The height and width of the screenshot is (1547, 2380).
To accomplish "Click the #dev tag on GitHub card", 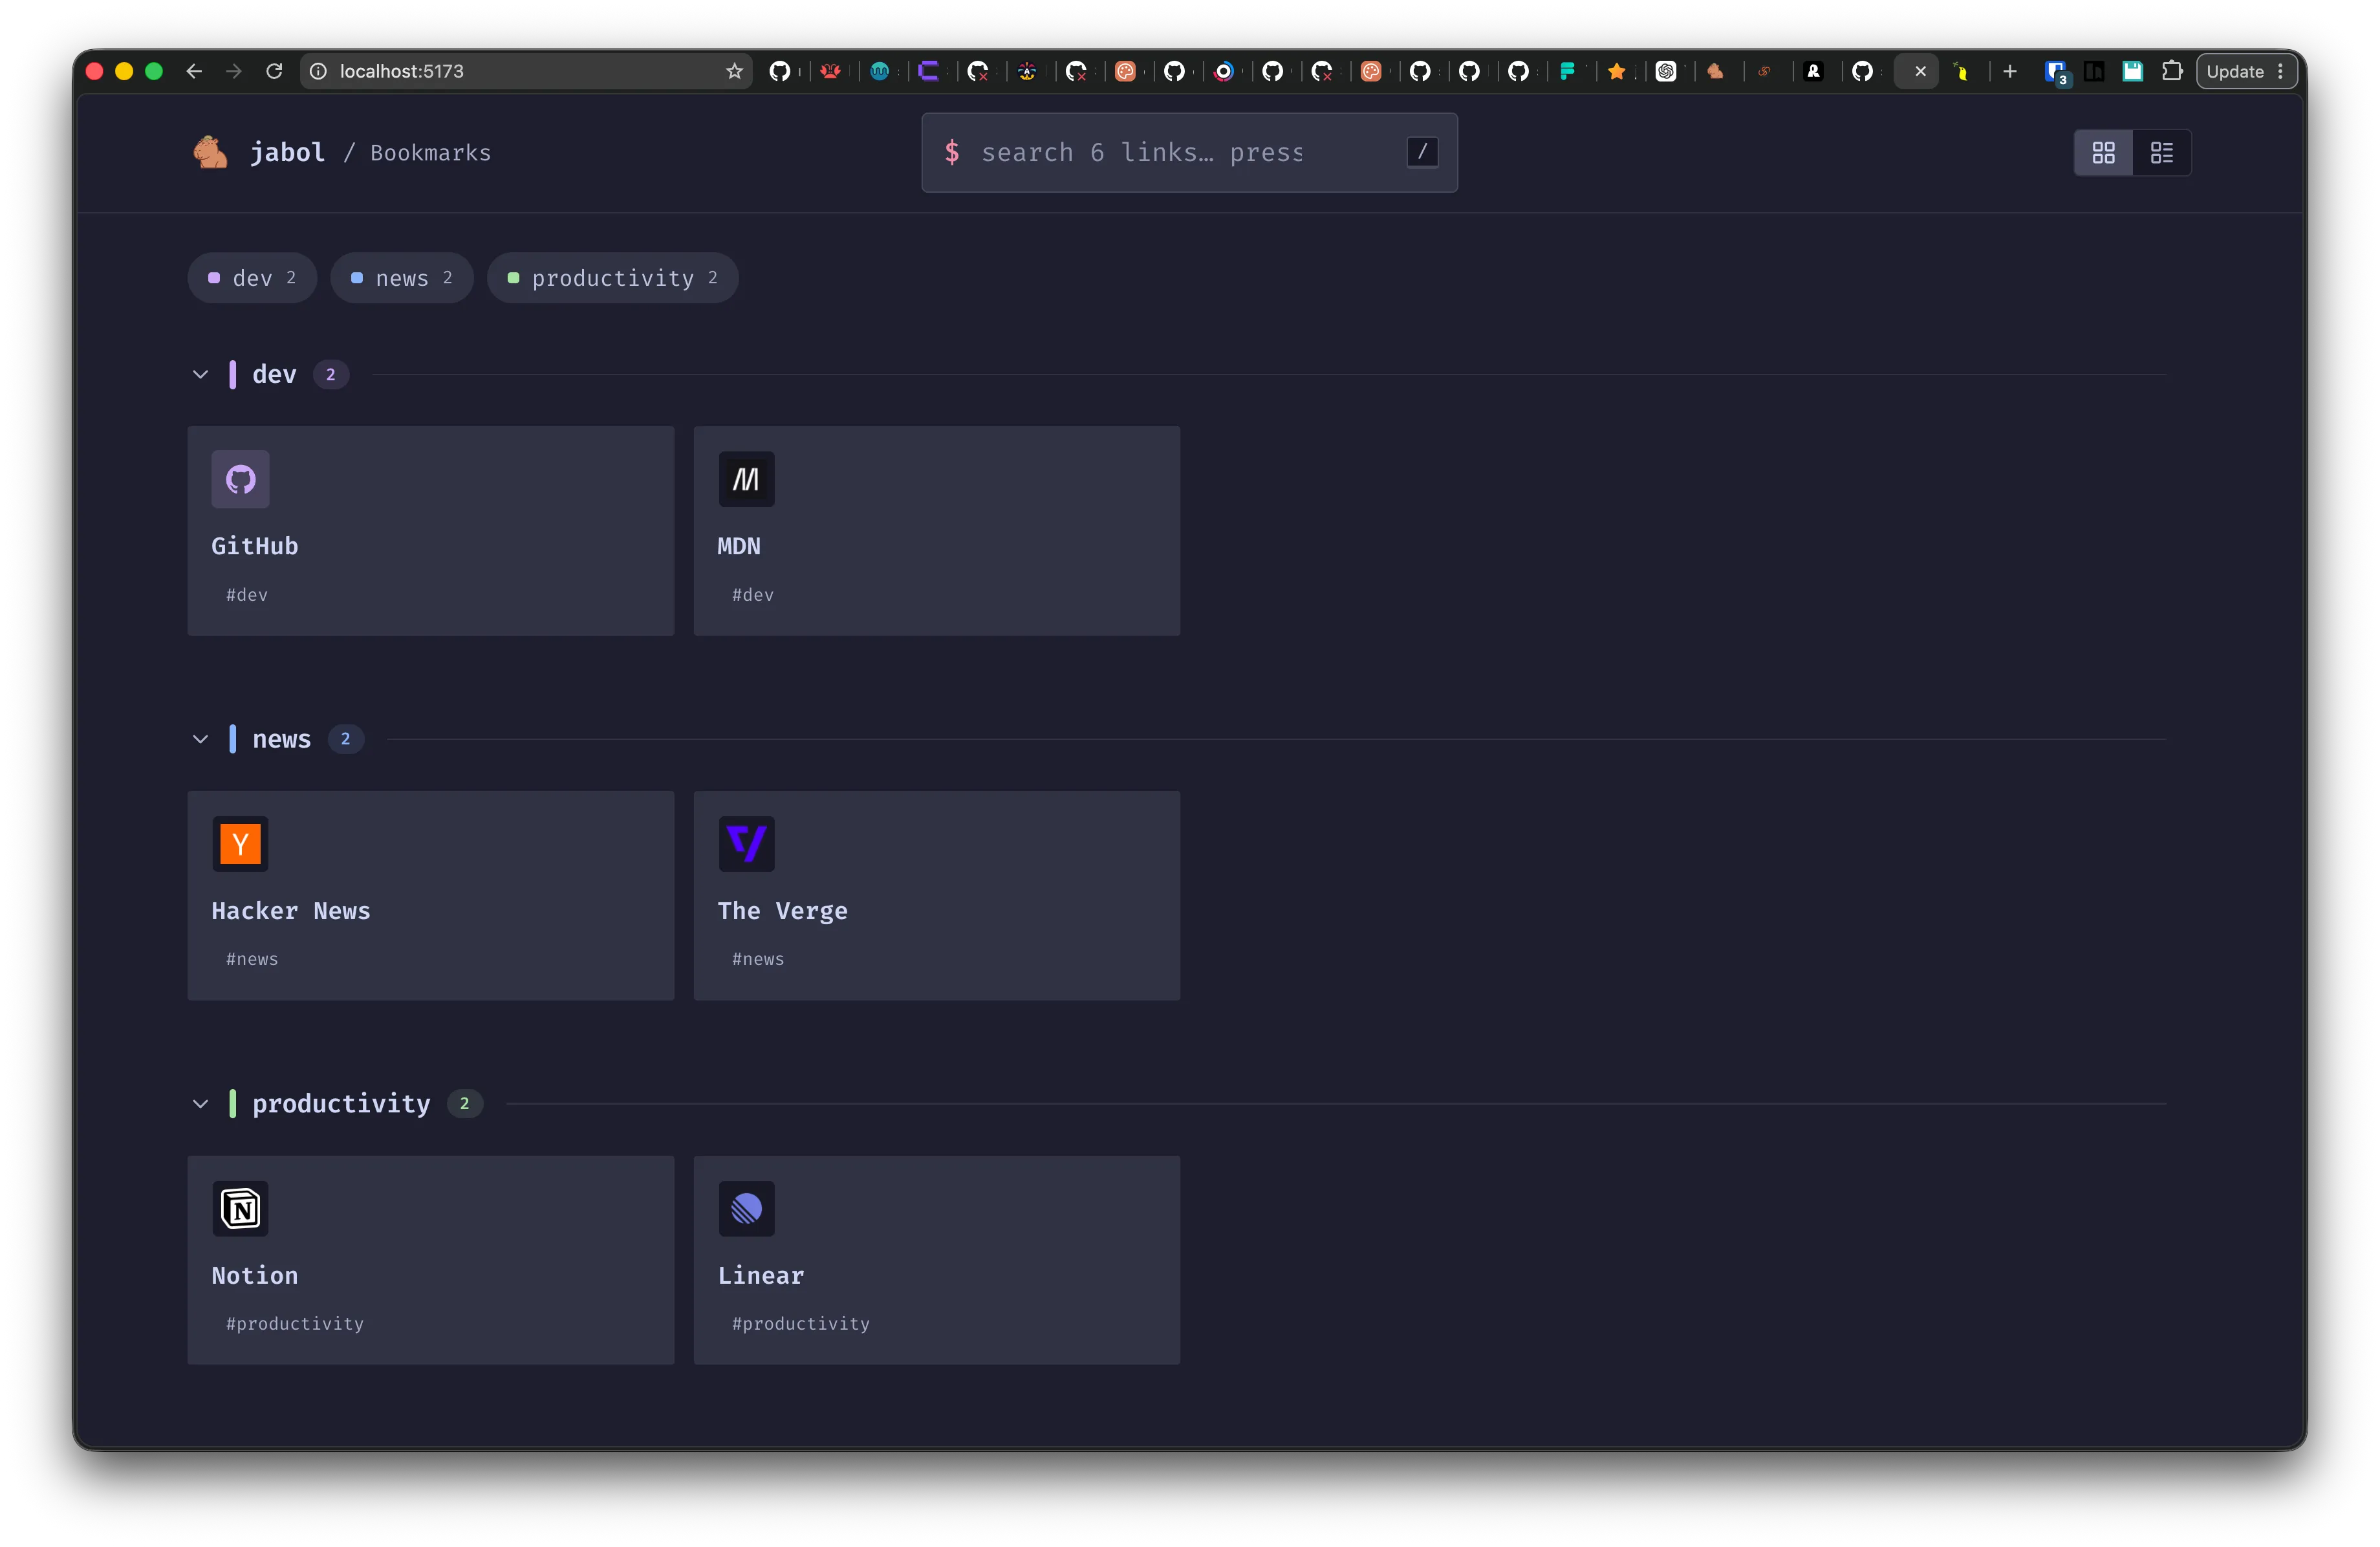I will pos(246,595).
